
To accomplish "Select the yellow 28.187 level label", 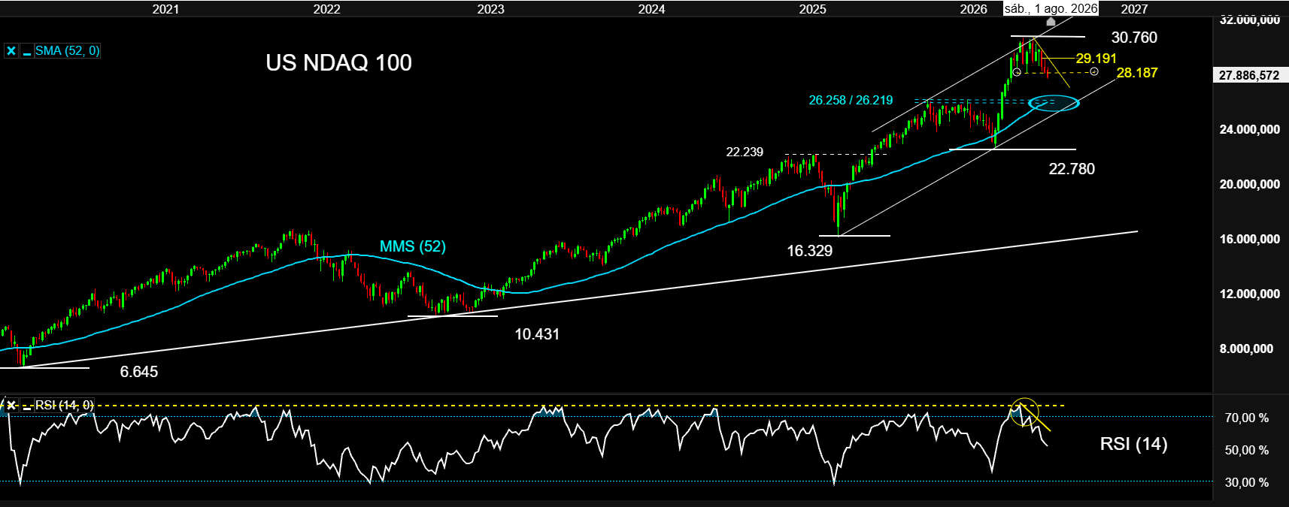I will [x=1136, y=73].
